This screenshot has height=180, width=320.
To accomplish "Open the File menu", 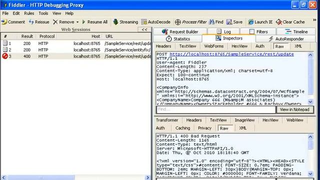I will 5,13.
